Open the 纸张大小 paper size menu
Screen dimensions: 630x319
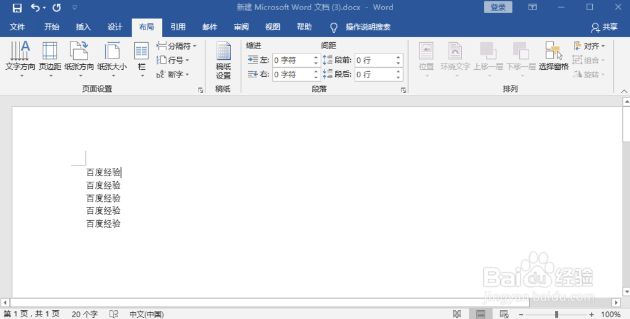[112, 59]
